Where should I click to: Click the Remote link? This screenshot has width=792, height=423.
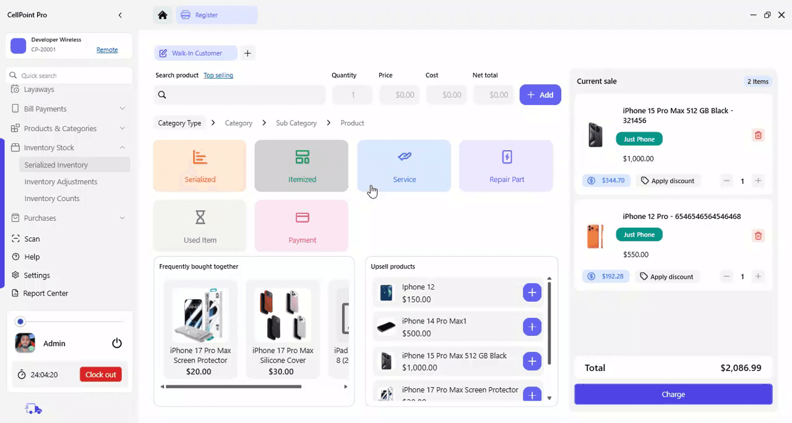click(x=107, y=49)
